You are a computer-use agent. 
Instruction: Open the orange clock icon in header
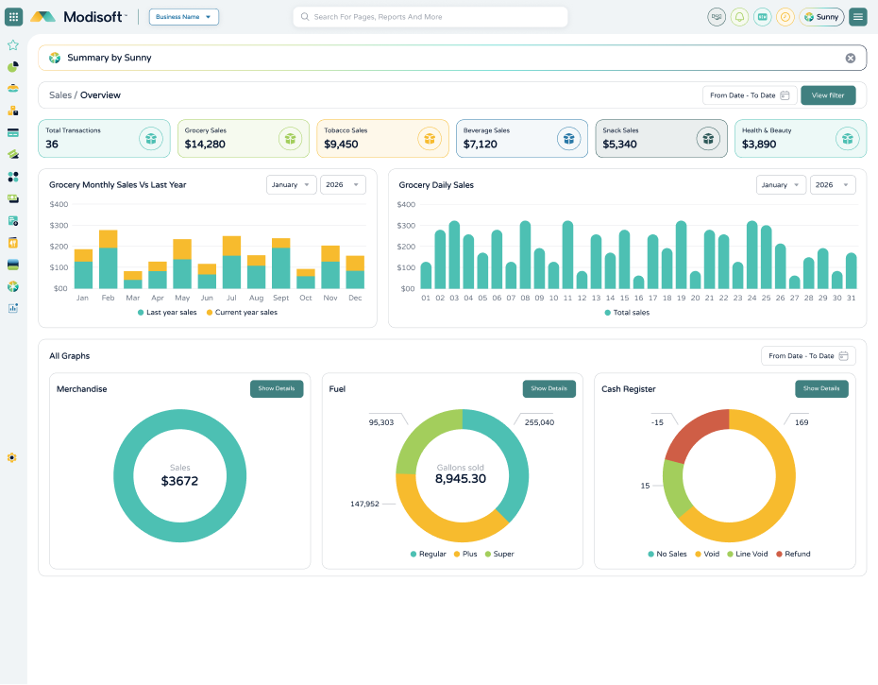point(785,17)
